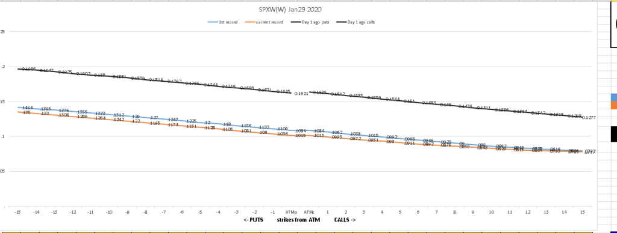This screenshot has height=233, width=617.
Task: Click the -5 horizontal axis label
Action: click(200, 212)
